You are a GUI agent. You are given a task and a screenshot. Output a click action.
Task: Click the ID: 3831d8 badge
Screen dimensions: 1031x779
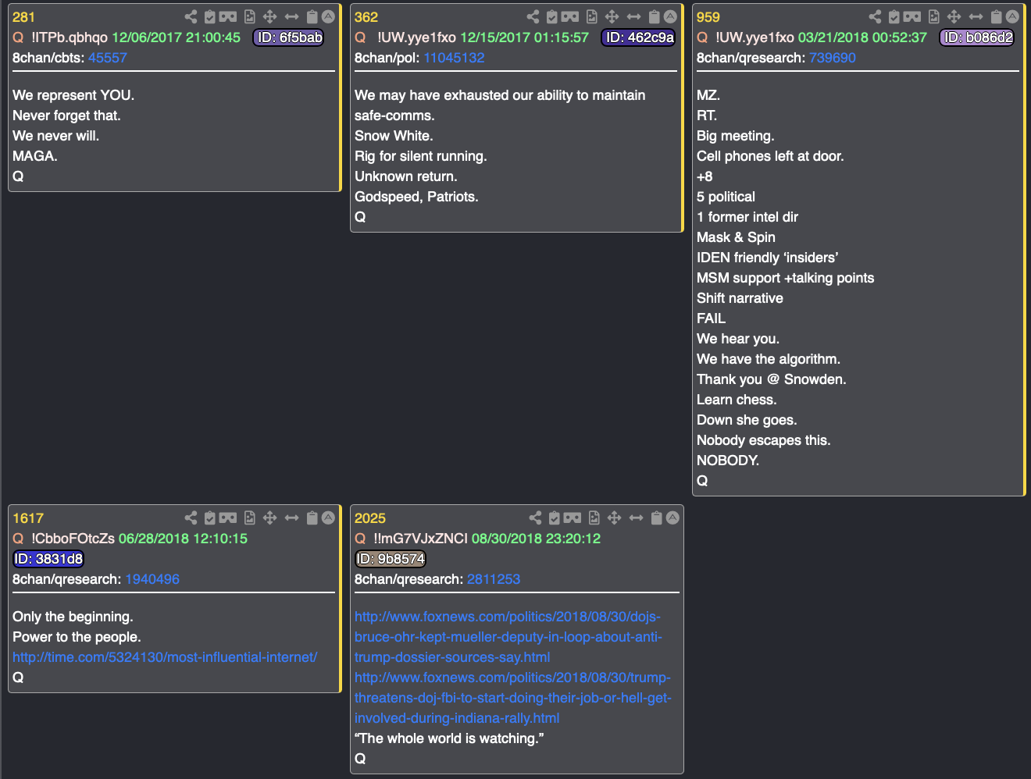click(x=48, y=559)
